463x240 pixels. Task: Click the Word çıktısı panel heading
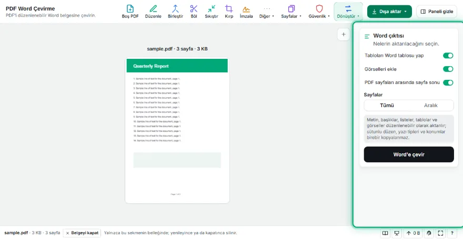[x=389, y=36]
